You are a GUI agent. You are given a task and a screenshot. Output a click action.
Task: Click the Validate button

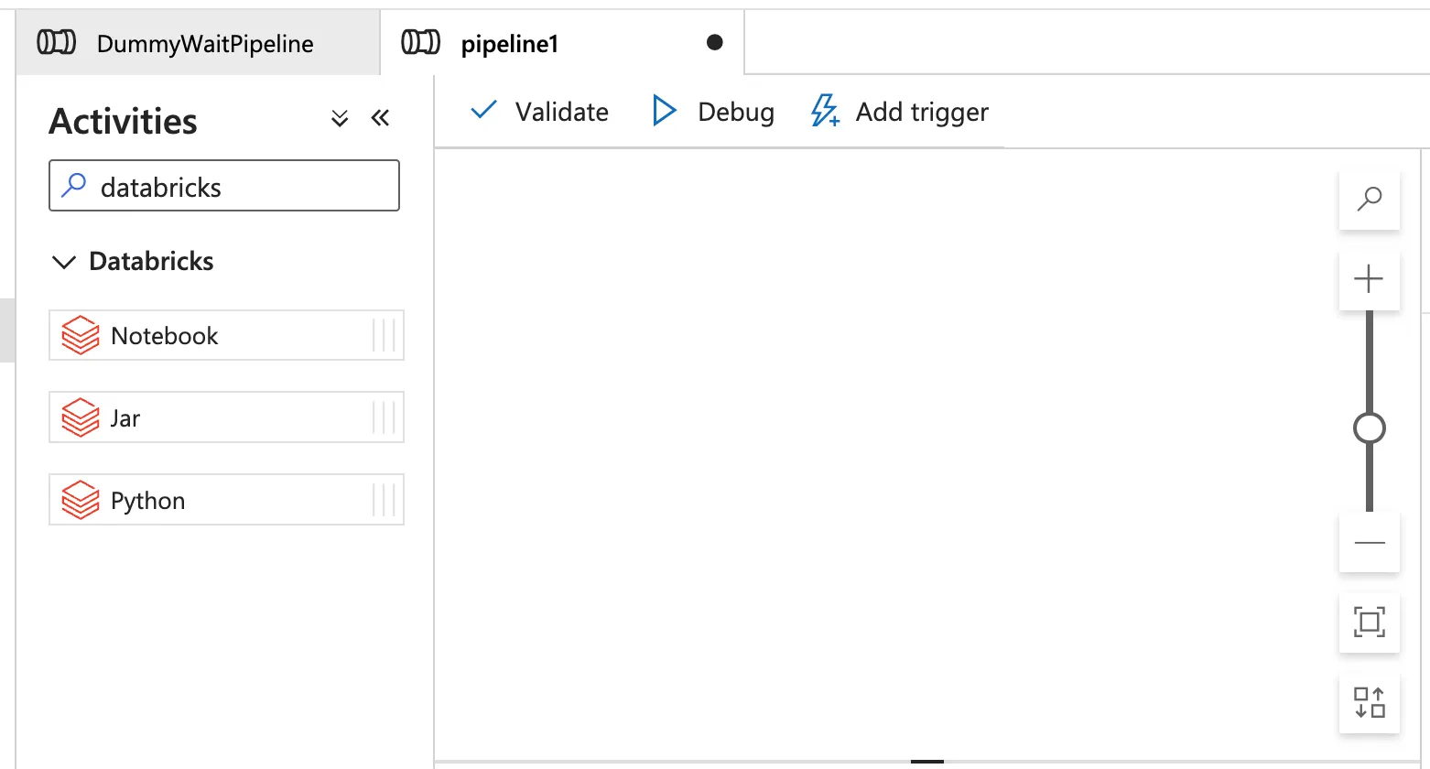click(x=539, y=112)
